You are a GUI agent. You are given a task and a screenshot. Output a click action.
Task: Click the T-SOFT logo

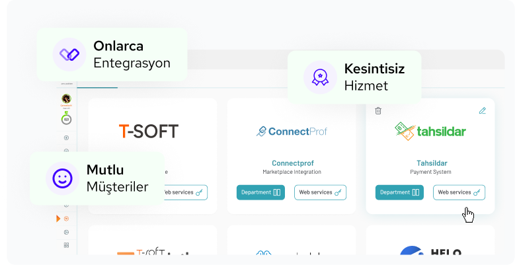click(x=148, y=131)
